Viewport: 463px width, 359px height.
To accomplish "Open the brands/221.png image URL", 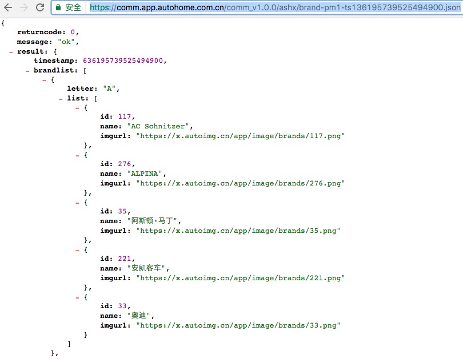I will [x=240, y=279].
